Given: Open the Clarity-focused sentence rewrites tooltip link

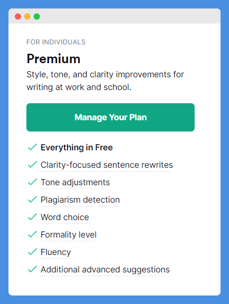Looking at the screenshot, I should coord(106,165).
